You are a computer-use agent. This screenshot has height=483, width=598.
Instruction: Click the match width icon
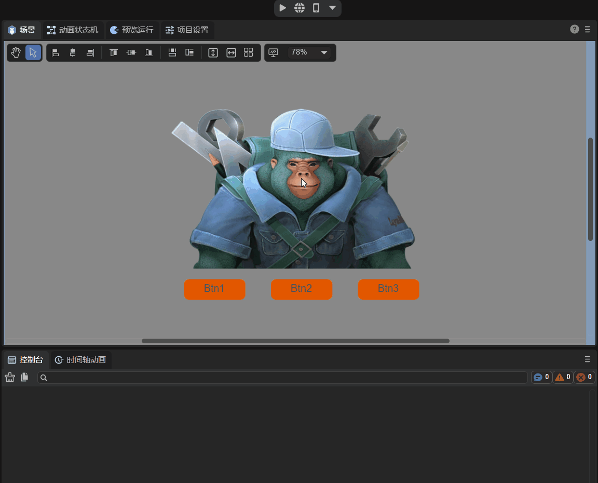231,52
